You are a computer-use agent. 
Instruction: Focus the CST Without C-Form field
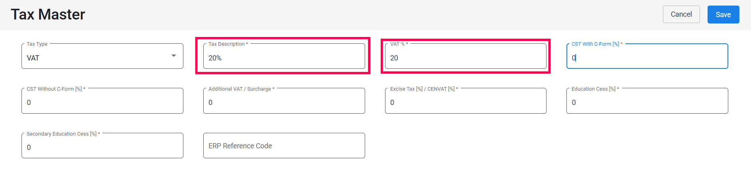point(102,103)
